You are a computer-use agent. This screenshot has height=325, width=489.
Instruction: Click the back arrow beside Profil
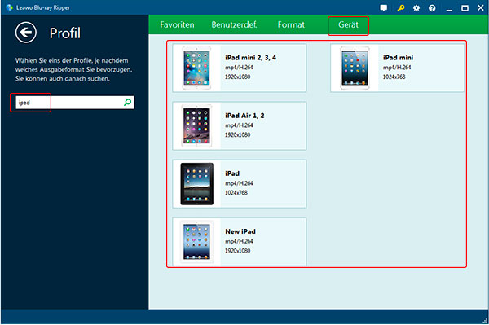click(26, 33)
